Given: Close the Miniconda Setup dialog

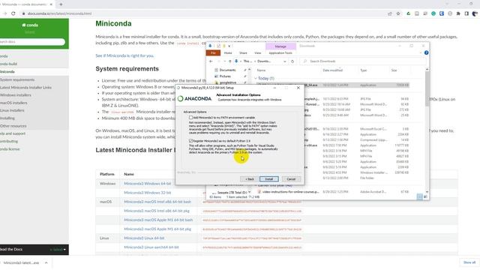Looking at the screenshot, I should (298, 88).
